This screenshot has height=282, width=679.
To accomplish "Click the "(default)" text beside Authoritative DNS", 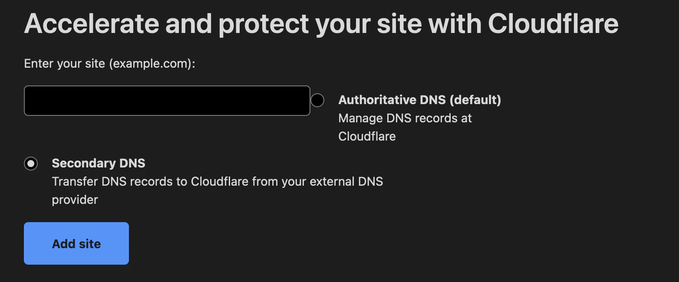I will click(x=475, y=100).
